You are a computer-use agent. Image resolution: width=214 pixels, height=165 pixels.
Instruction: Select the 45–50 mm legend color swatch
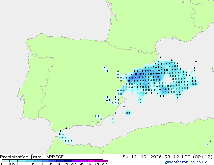click(99, 161)
